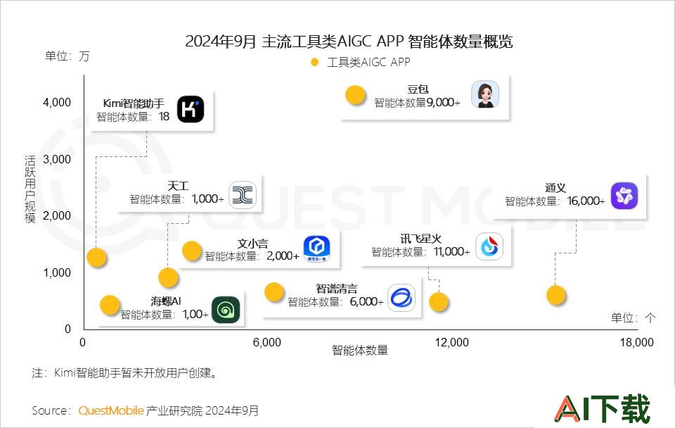Click the 1,000+ count under 天工
Image resolution: width=675 pixels, height=428 pixels.
coord(207,199)
